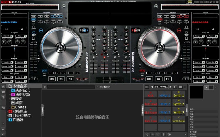Image resolution: width=220 pixels, height=137 pixels.
Task: Go to next sampler bank arrow
Action: point(170,87)
